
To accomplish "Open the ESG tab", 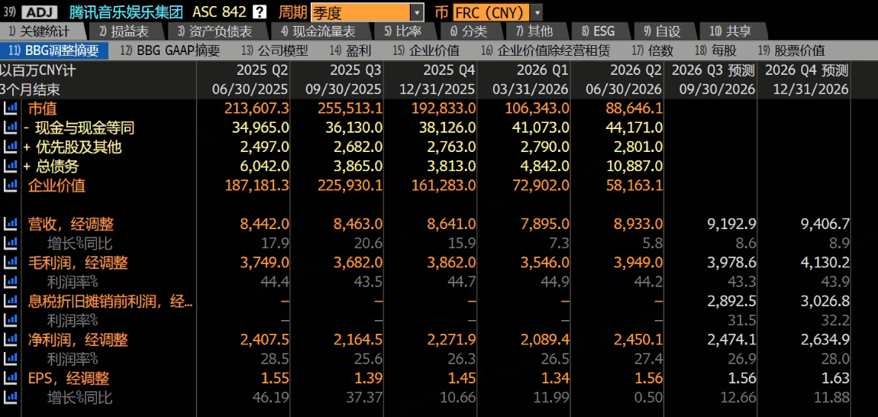I will coord(598,31).
